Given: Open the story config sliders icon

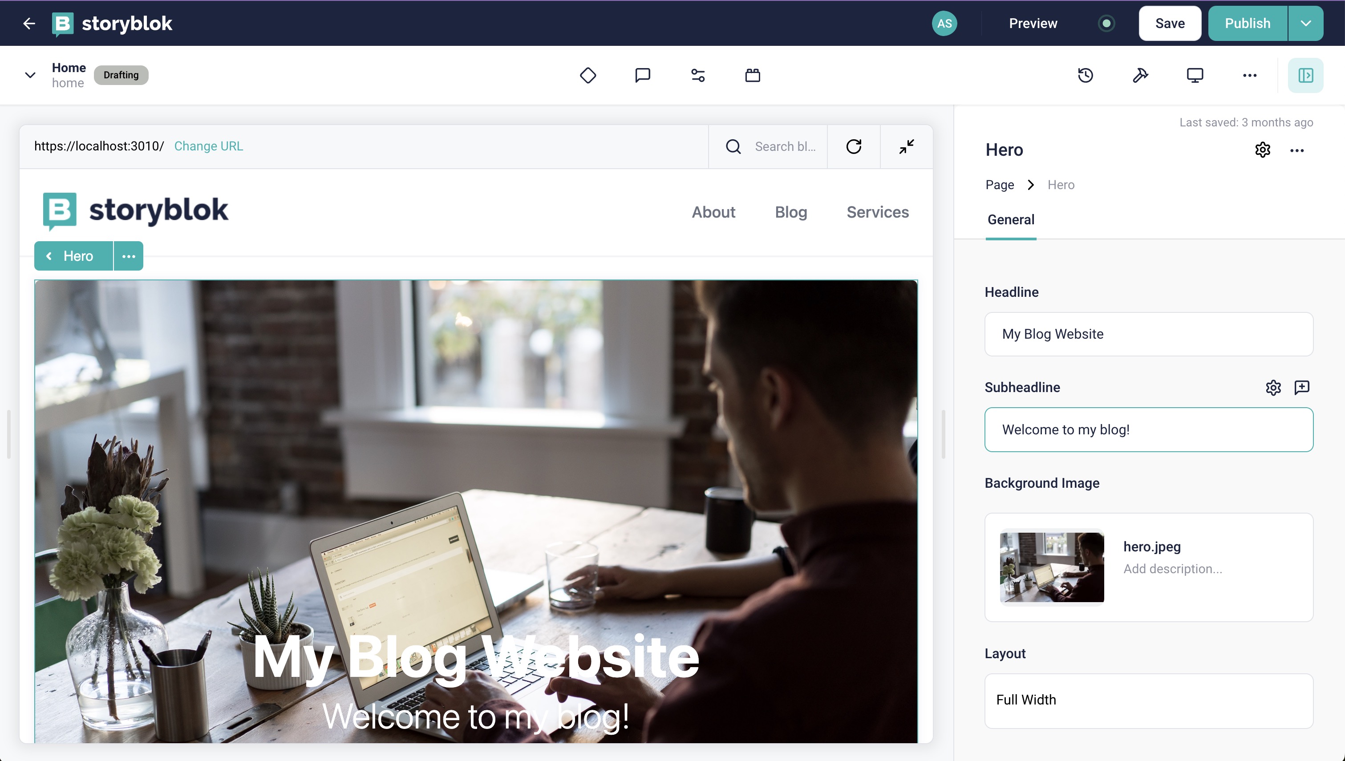Looking at the screenshot, I should 697,75.
